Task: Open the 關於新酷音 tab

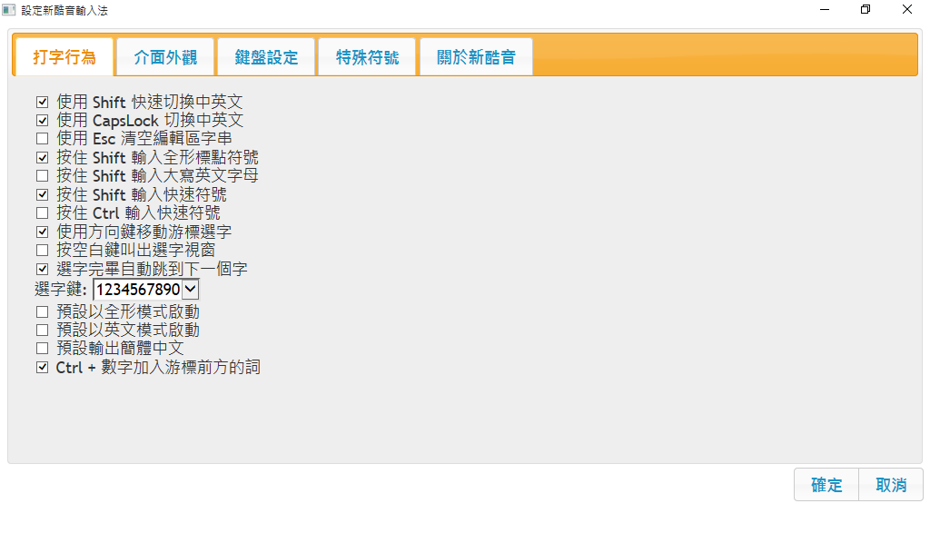Action: [476, 57]
